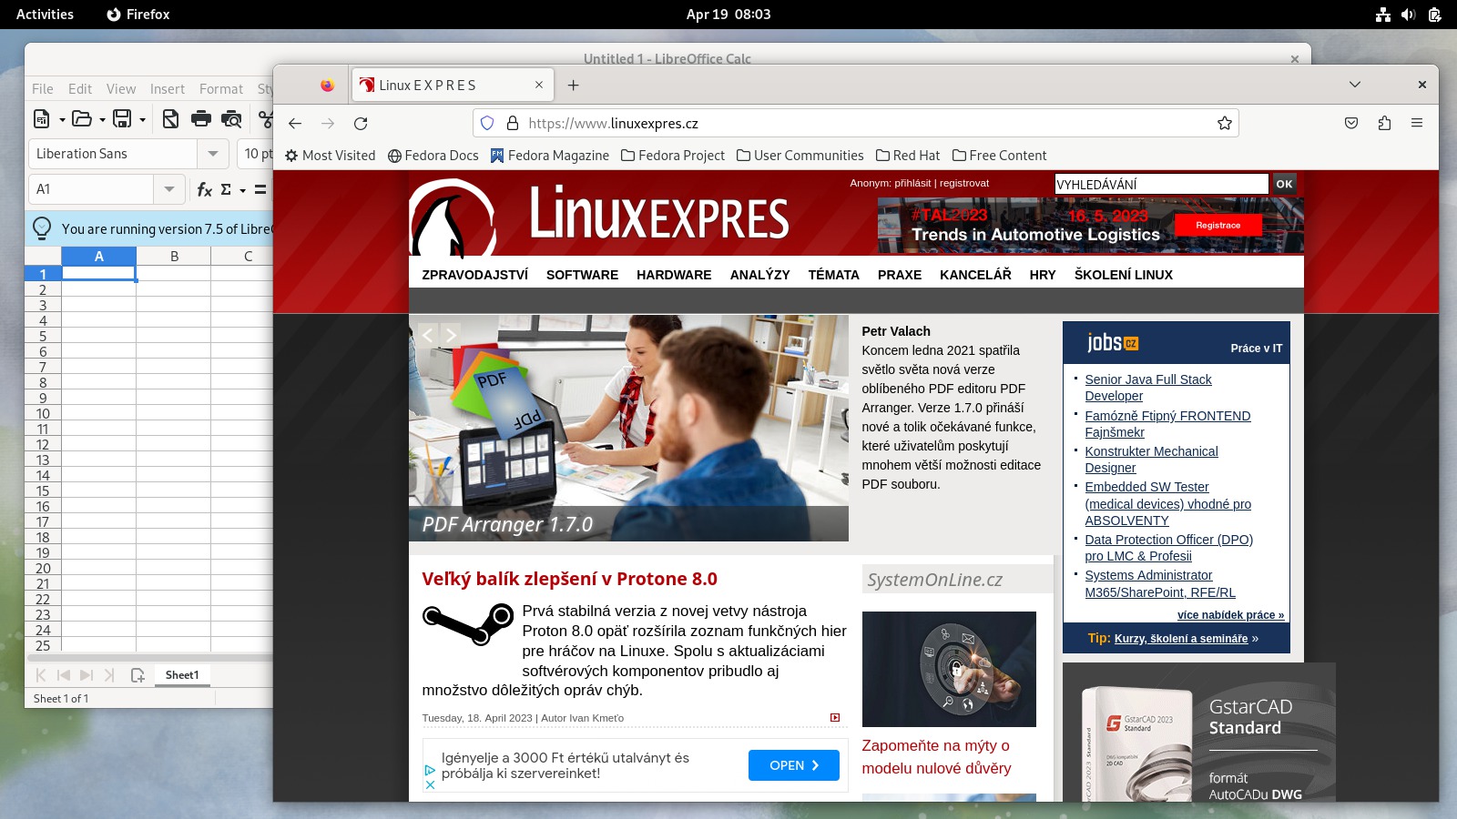
Task: Open the Format menu in Calc
Action: point(221,89)
